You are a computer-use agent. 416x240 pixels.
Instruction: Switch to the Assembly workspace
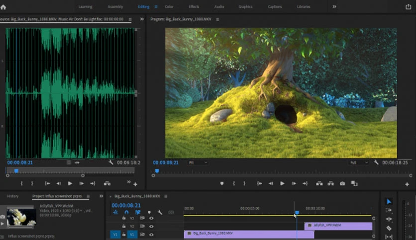pyautogui.click(x=115, y=7)
